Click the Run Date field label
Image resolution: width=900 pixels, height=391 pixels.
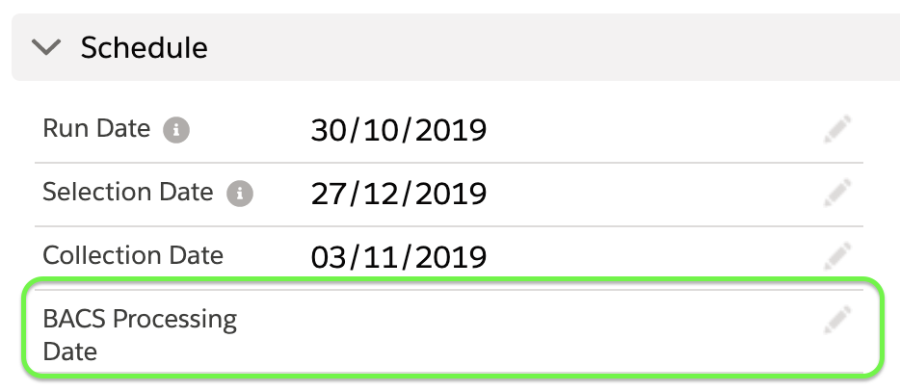click(96, 129)
